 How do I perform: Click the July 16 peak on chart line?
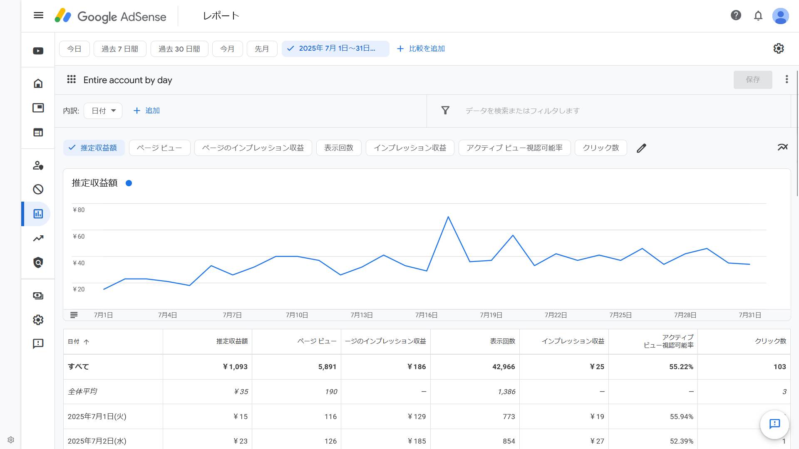pos(448,217)
